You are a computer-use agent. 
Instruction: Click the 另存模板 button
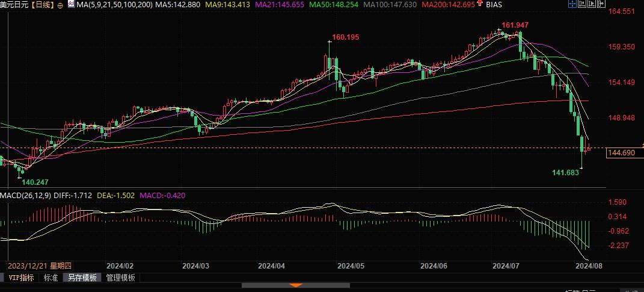[82, 278]
